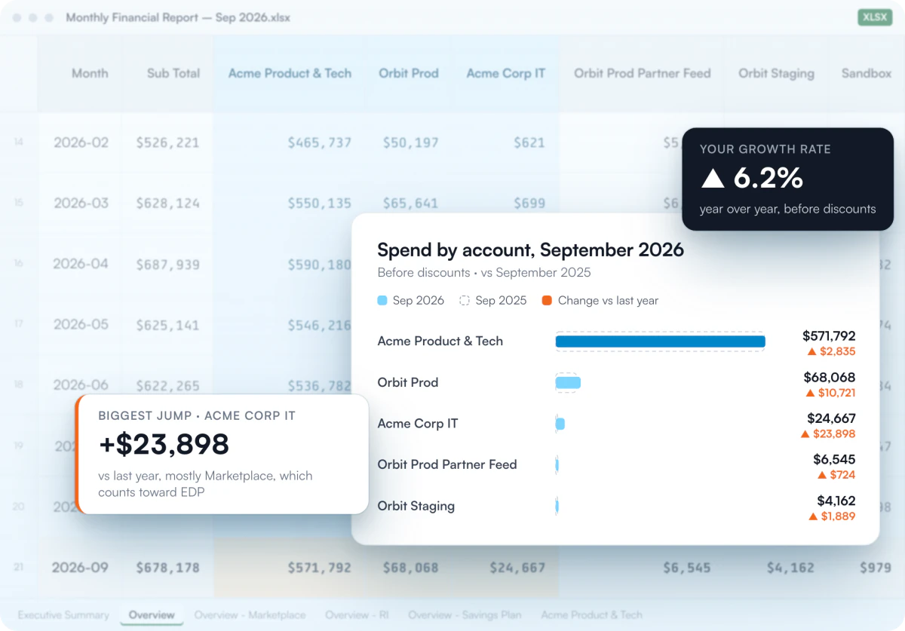Click the orange Change vs last year swatch
The image size is (905, 631).
click(x=547, y=300)
